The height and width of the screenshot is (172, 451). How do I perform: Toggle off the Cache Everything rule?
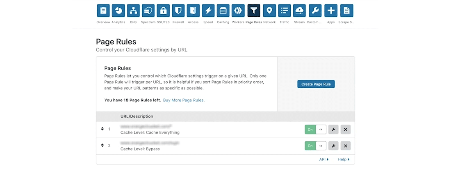[315, 130]
